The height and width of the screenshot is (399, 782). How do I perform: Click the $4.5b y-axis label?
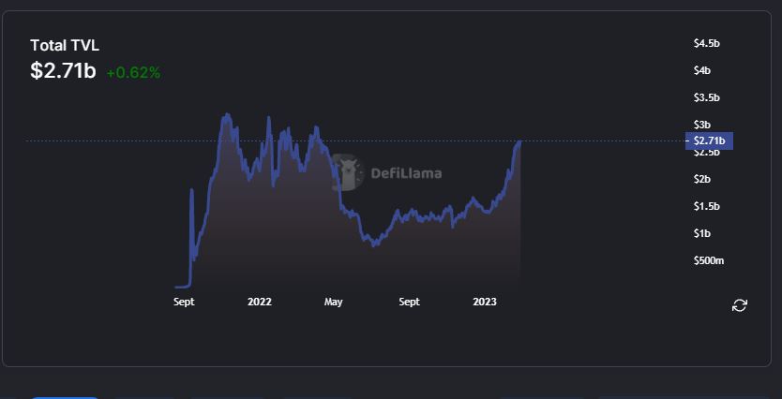(707, 43)
